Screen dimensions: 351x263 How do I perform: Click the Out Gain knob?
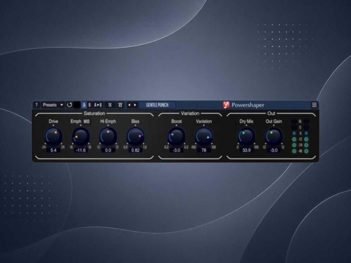274,136
